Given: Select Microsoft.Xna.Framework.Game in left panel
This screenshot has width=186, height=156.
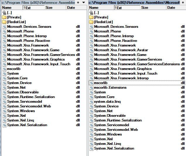Looking at the screenshot, I should pos(33,50).
